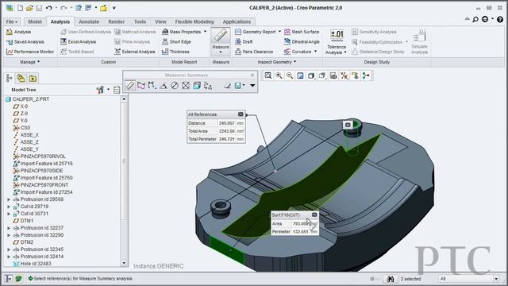This screenshot has width=508, height=286.
Task: Run Mesh Surface analysis
Action: (302, 32)
